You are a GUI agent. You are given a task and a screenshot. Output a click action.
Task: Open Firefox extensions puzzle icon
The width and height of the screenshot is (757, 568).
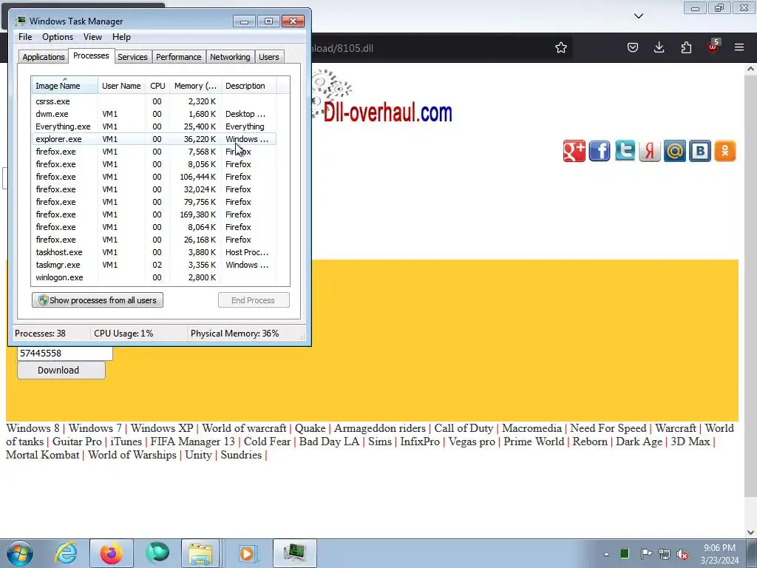[x=686, y=47]
